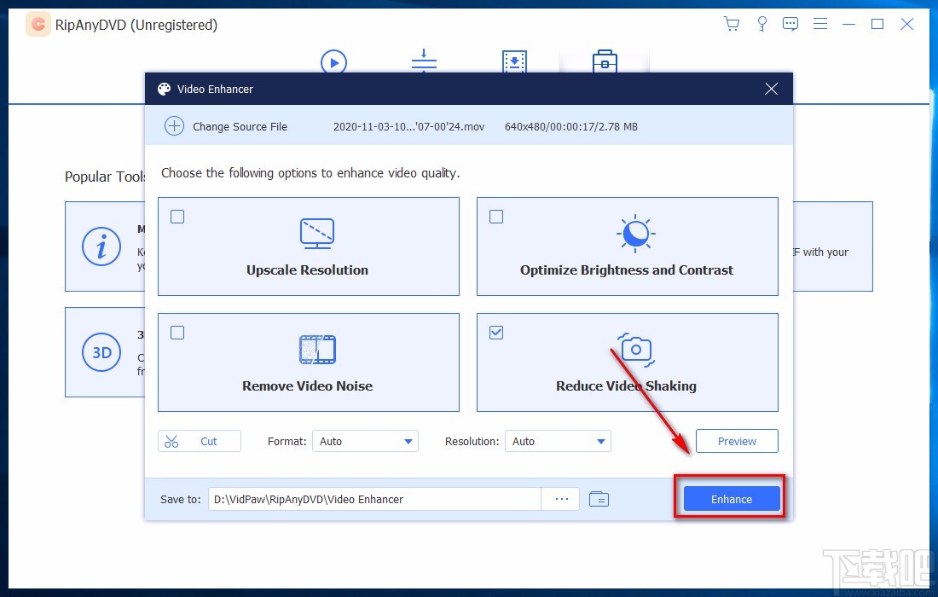This screenshot has height=597, width=938.
Task: Click the Enhance button
Action: [x=732, y=499]
